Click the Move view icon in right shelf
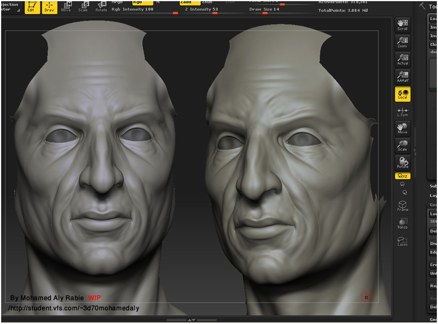The height and width of the screenshot is (324, 438). (x=402, y=128)
